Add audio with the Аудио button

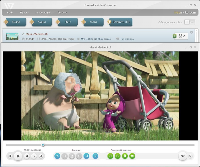tap(41, 22)
